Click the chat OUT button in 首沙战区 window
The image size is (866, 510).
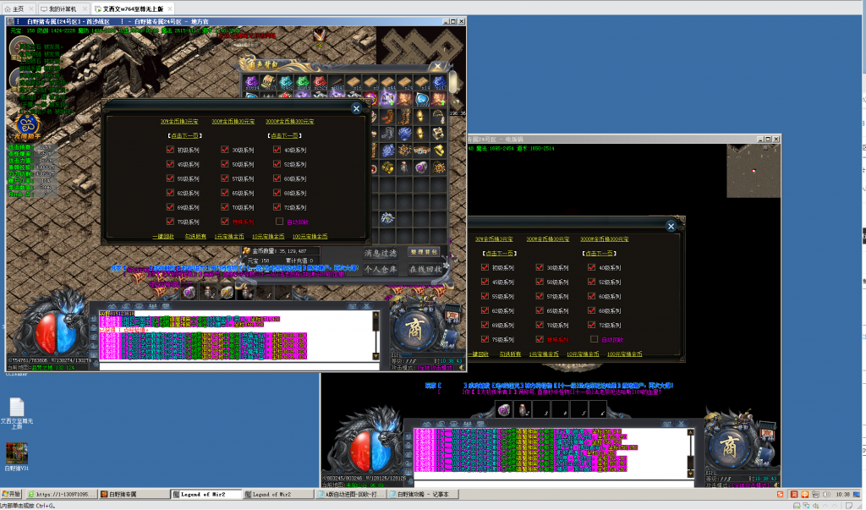click(352, 305)
